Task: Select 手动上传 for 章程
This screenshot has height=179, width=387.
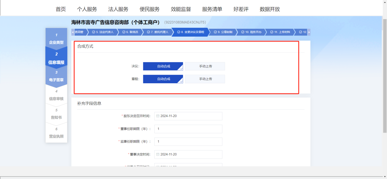Action: click(205, 79)
